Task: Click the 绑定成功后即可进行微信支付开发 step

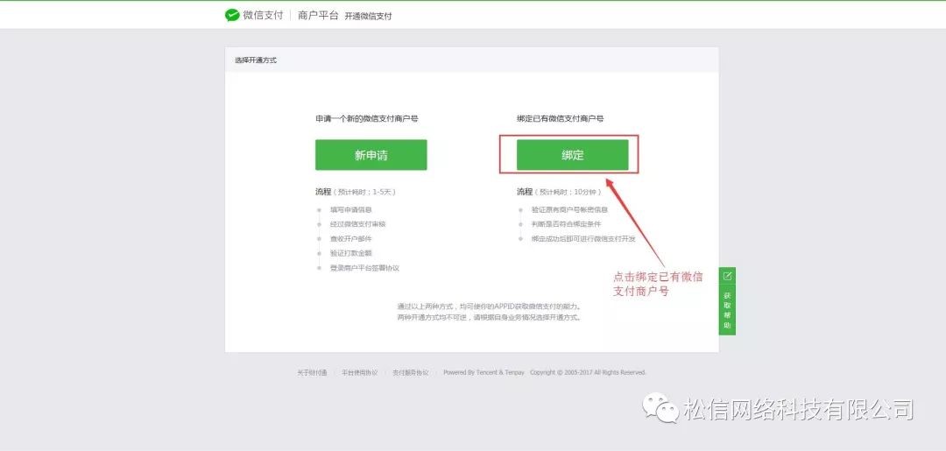Action: pyautogui.click(x=583, y=239)
